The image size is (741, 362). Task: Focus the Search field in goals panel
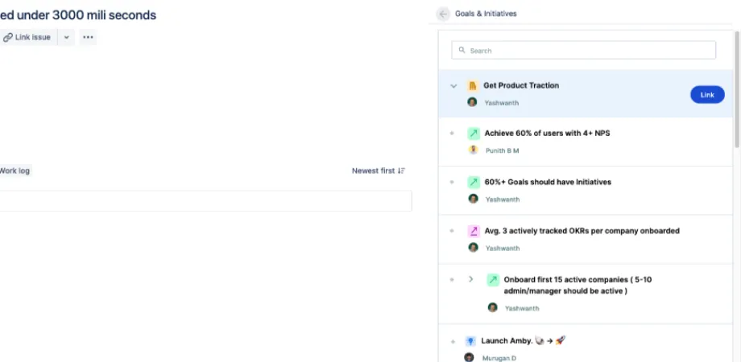point(584,51)
